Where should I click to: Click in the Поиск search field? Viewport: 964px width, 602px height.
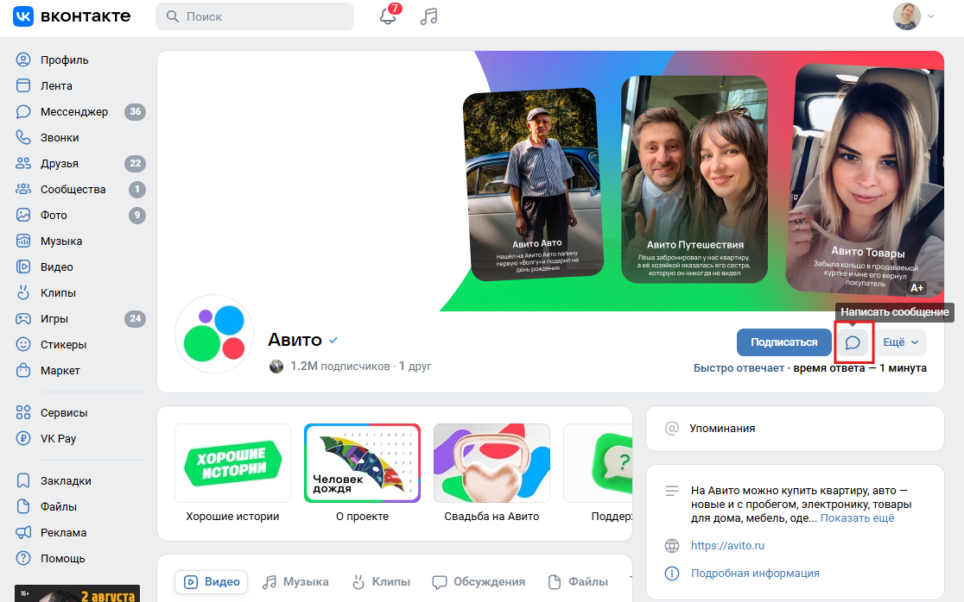[255, 16]
